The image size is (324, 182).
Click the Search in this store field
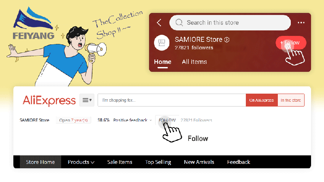click(x=230, y=23)
